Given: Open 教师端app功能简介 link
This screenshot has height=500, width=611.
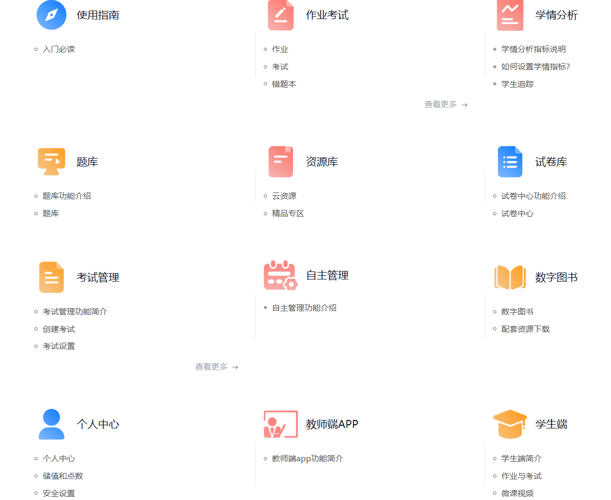Looking at the screenshot, I should tap(307, 459).
